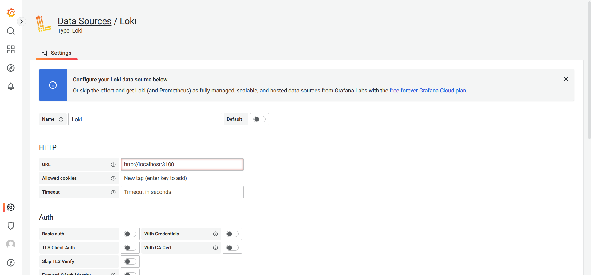Click the Loki data source logo
This screenshot has width=591, height=275.
(43, 23)
